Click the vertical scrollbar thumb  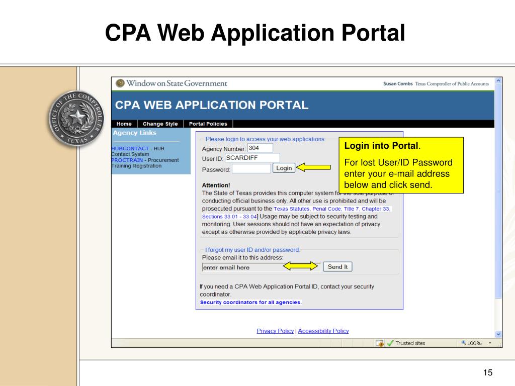pyautogui.click(x=498, y=191)
